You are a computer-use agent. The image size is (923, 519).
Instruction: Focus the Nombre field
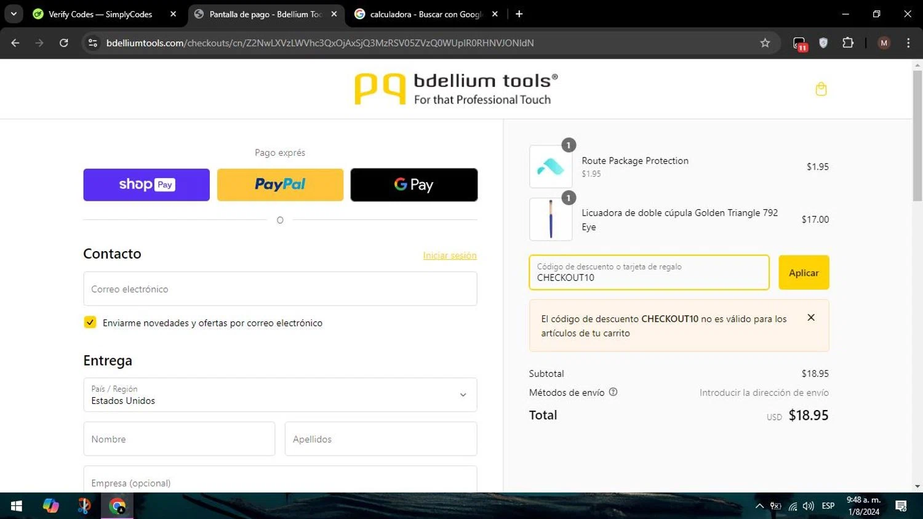[x=179, y=439]
